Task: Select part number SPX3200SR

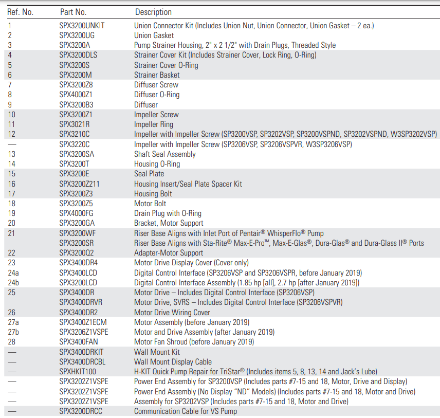Action: (x=76, y=243)
